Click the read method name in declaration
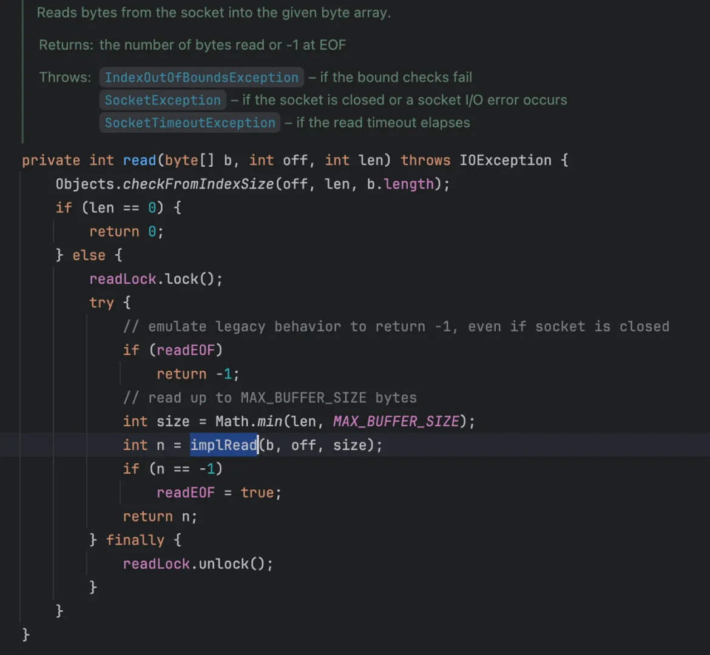The image size is (710, 655). [140, 161]
